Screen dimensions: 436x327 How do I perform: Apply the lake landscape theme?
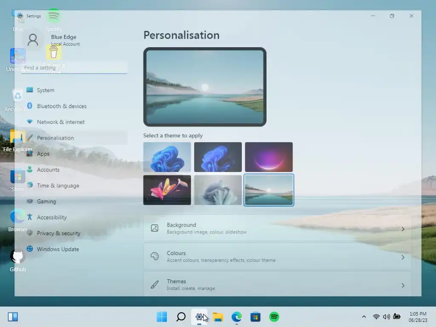(x=269, y=190)
